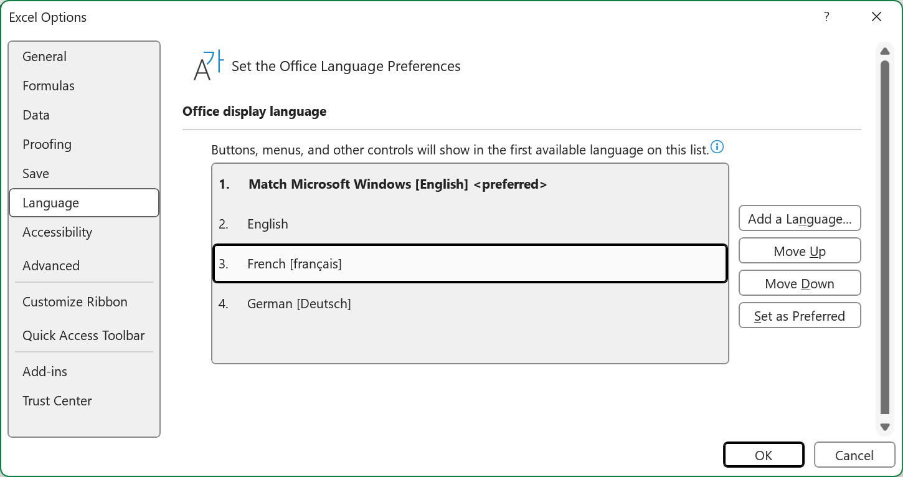Open the Proofing options category
The image size is (903, 477).
pos(84,144)
